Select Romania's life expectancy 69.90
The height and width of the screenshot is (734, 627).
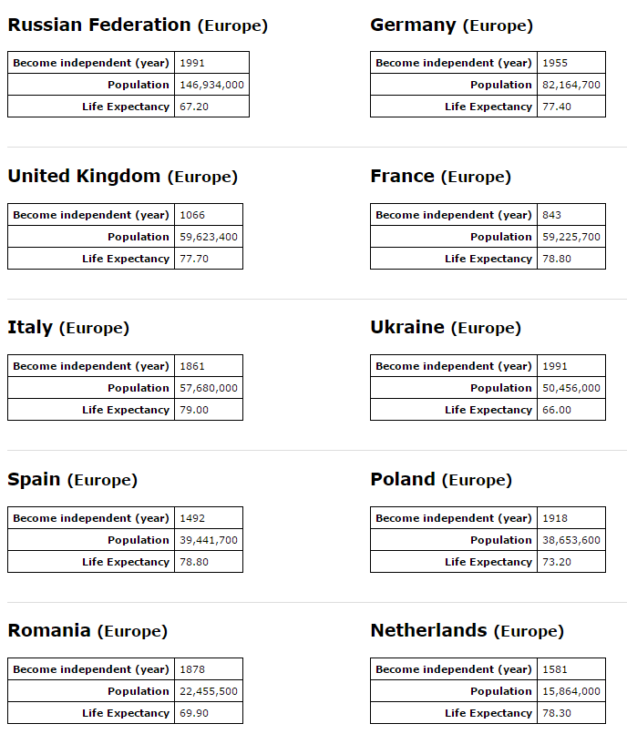click(x=194, y=713)
